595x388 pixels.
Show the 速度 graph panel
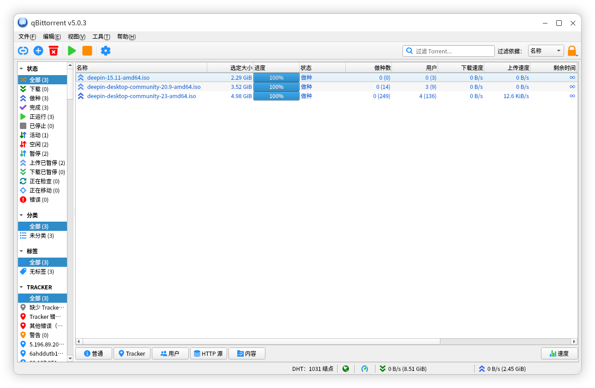click(x=559, y=353)
